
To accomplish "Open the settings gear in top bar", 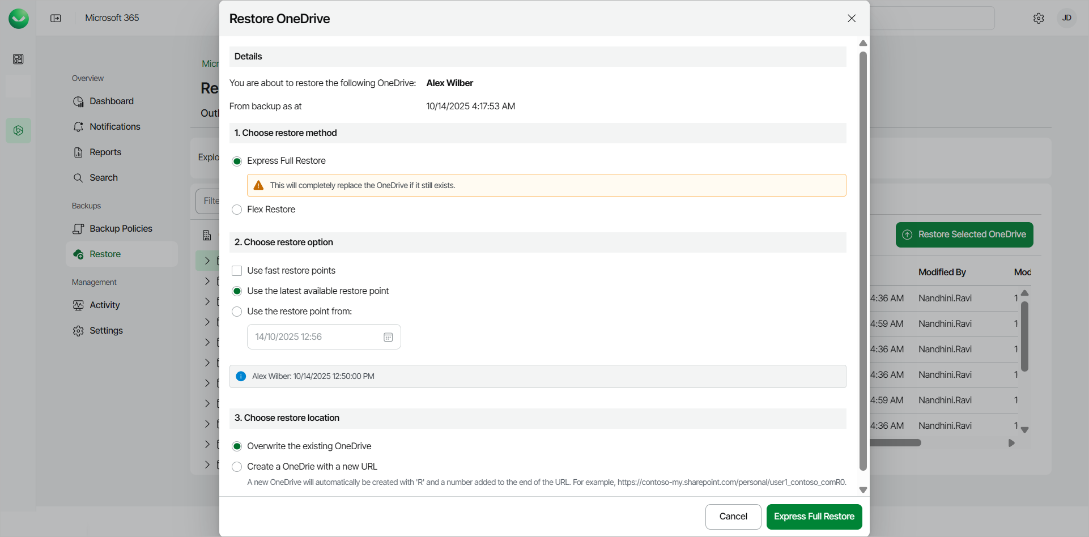I will coord(1039,18).
